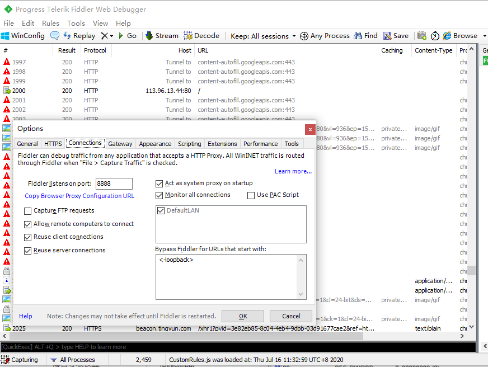This screenshot has width=488, height=367.
Task: Sort sessions by the Result column
Action: [x=67, y=50]
